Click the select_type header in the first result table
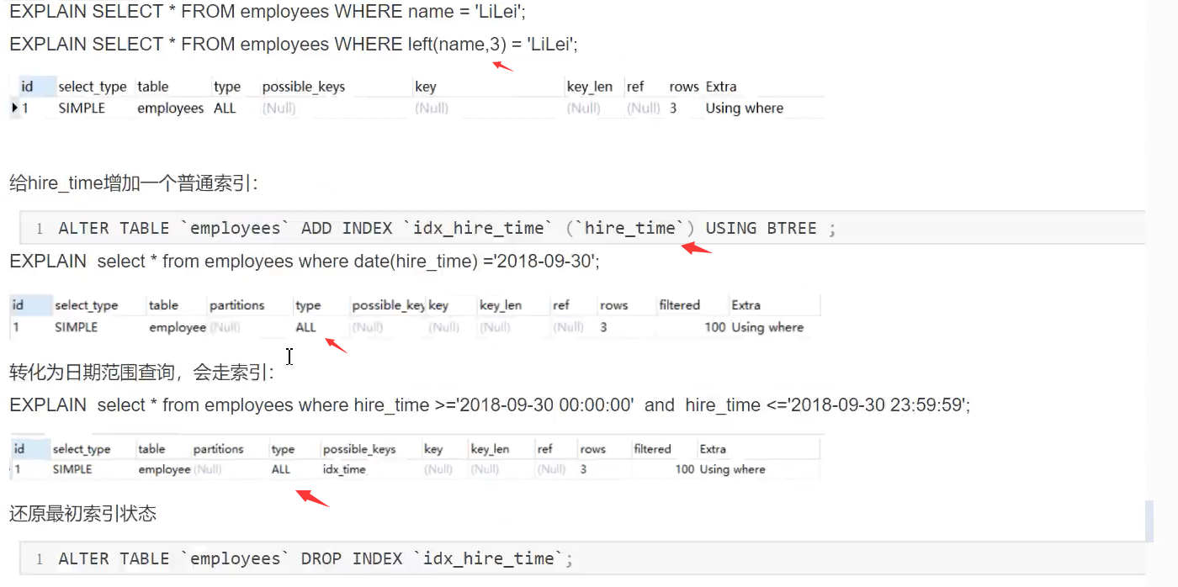The height and width of the screenshot is (587, 1178). click(92, 87)
